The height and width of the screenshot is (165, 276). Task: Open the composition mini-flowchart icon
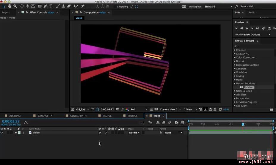[x=143, y=122]
